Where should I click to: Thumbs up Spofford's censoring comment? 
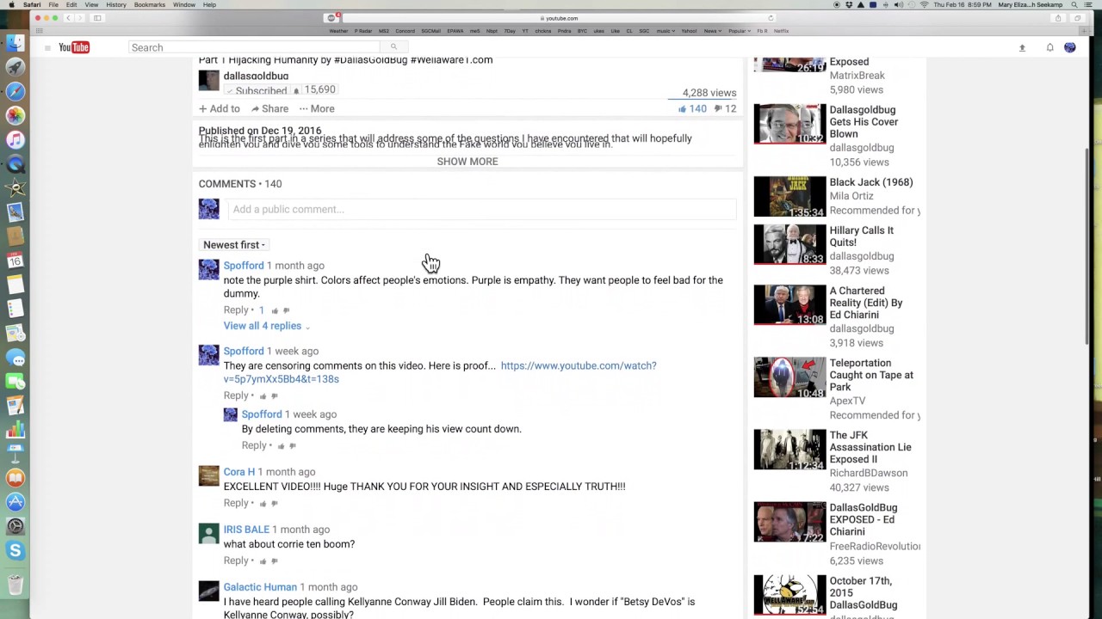tap(263, 395)
